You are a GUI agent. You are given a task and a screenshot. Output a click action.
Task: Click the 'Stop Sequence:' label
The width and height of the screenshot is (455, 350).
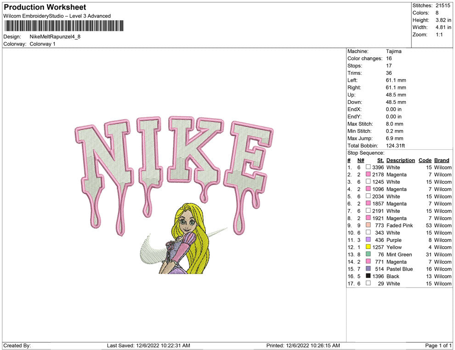pos(366,153)
